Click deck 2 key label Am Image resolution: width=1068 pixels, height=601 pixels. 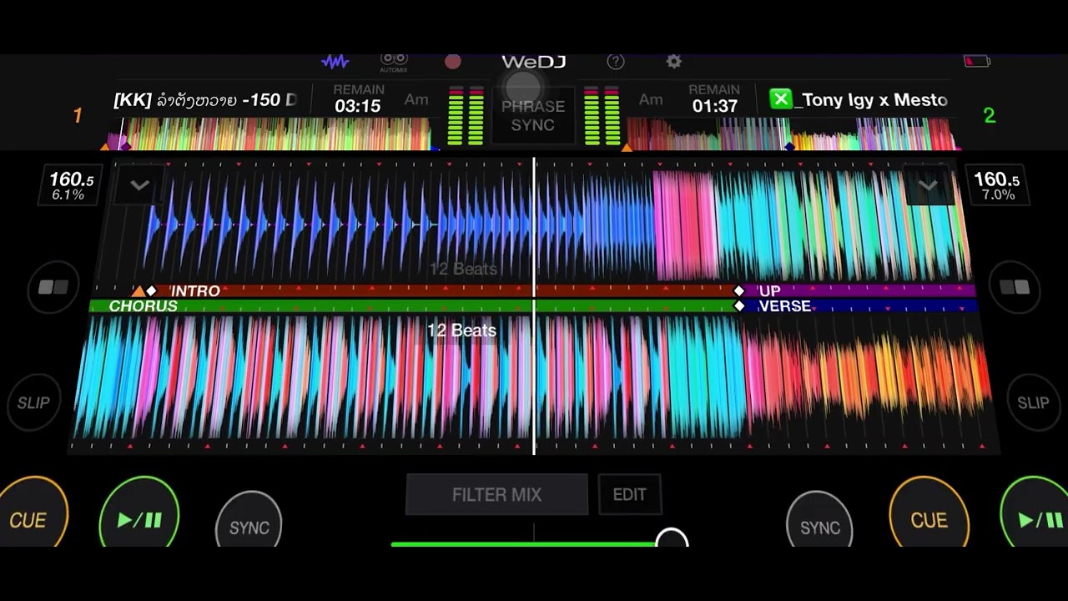tap(651, 99)
